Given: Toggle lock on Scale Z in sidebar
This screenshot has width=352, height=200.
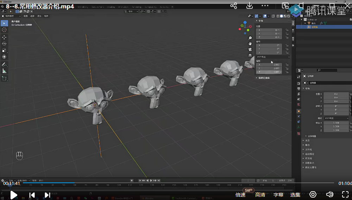Looking at the screenshot, I should 287,72.
